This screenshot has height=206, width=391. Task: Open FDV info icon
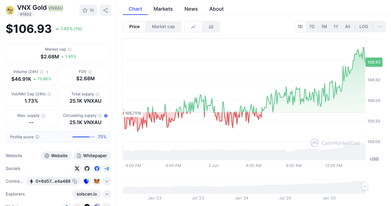(90, 72)
